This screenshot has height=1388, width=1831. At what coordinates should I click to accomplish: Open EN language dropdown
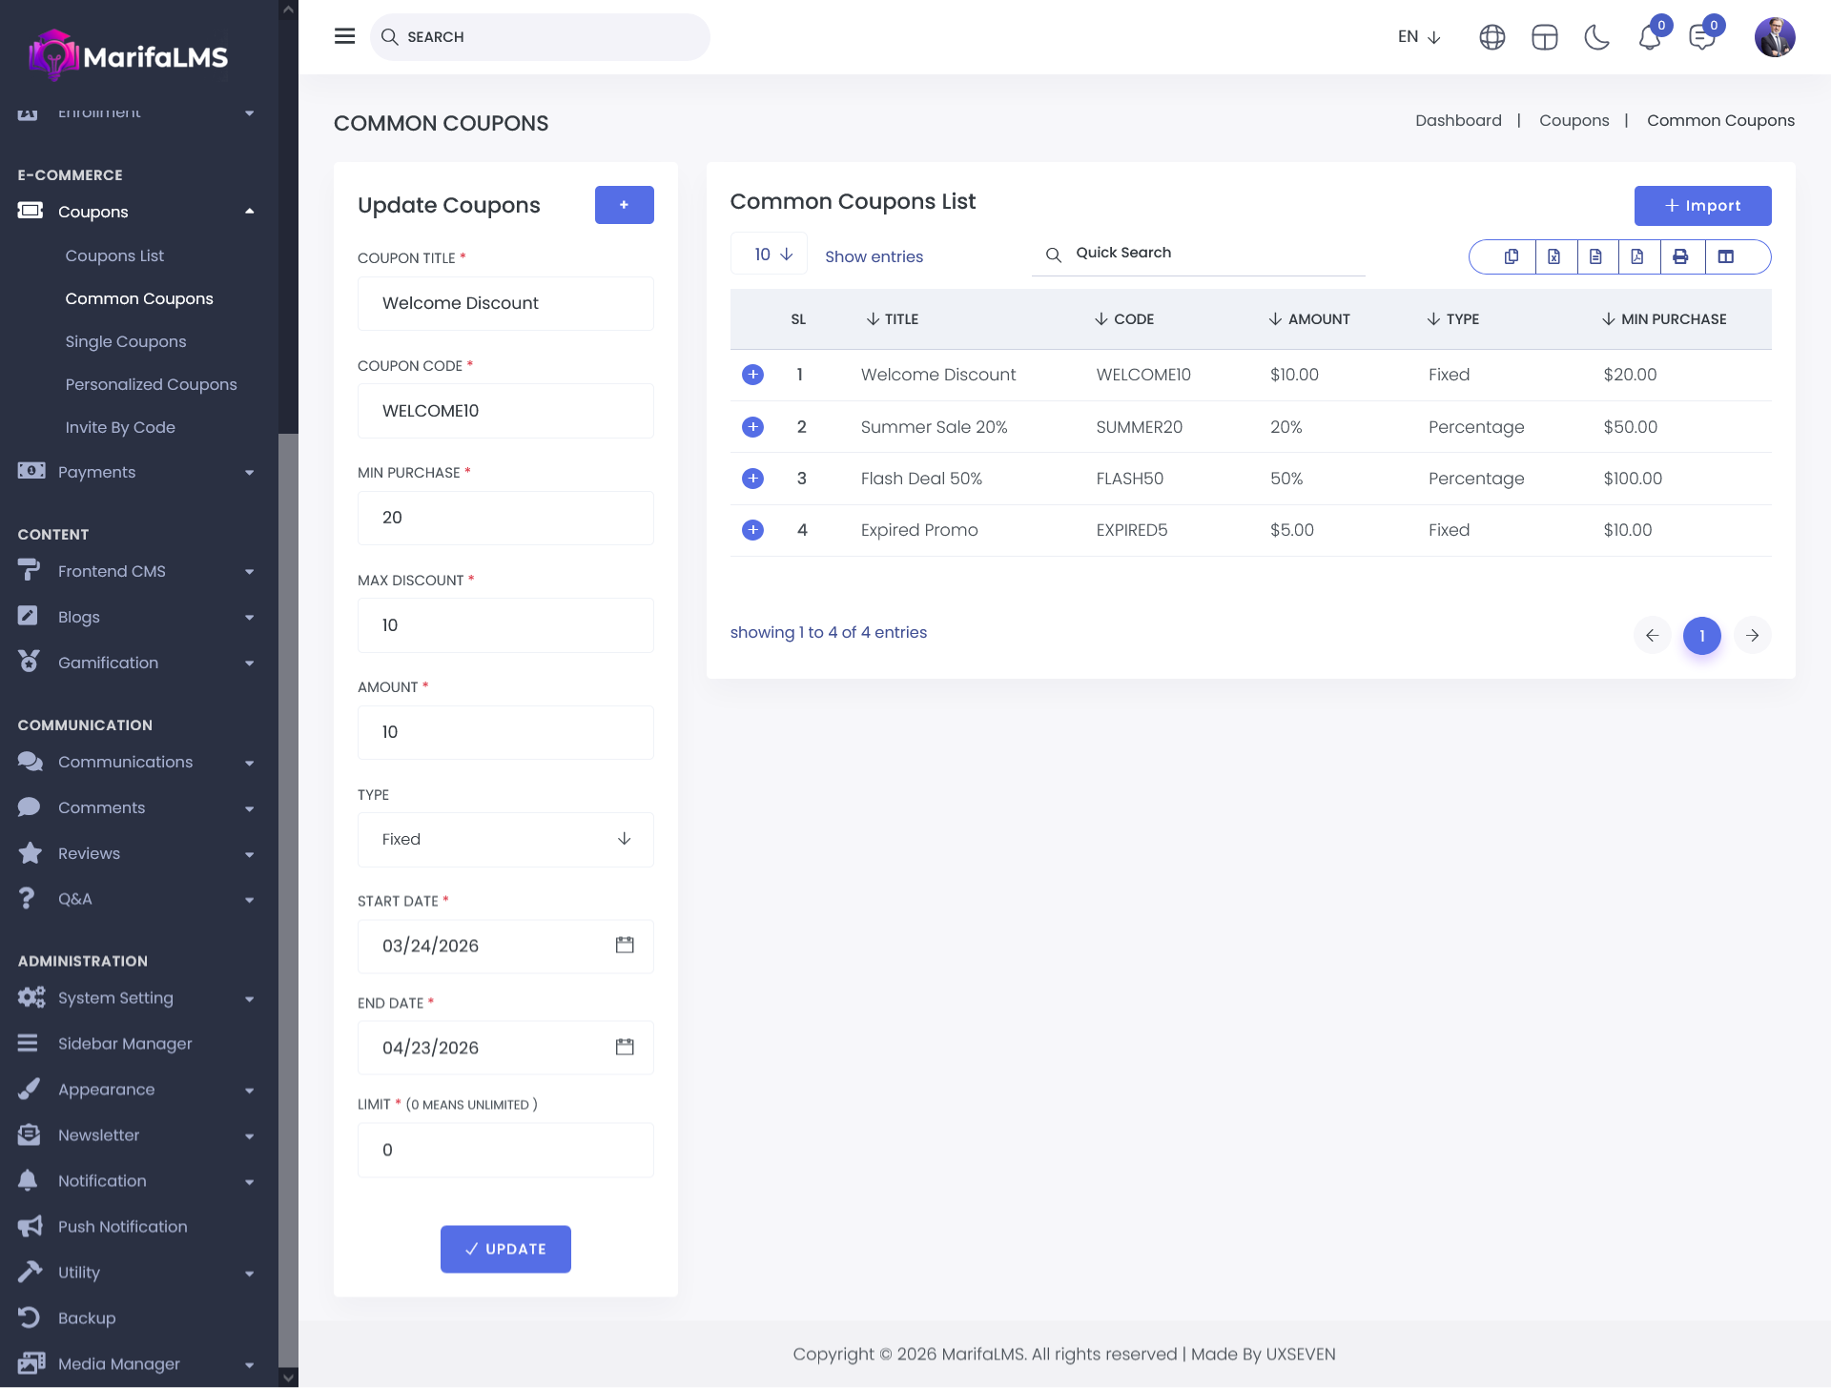[x=1419, y=37]
